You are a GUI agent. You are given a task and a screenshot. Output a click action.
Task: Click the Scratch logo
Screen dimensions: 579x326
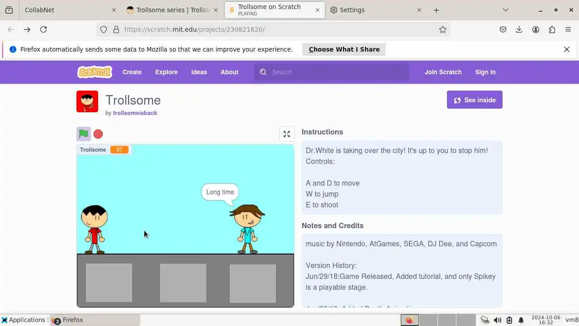(x=95, y=72)
